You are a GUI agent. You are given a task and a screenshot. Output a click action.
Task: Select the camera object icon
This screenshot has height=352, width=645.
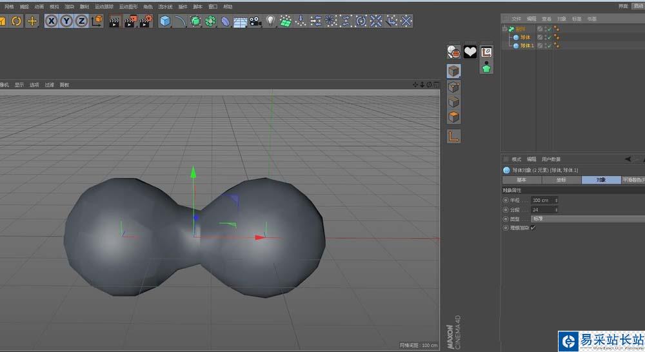[x=255, y=21]
